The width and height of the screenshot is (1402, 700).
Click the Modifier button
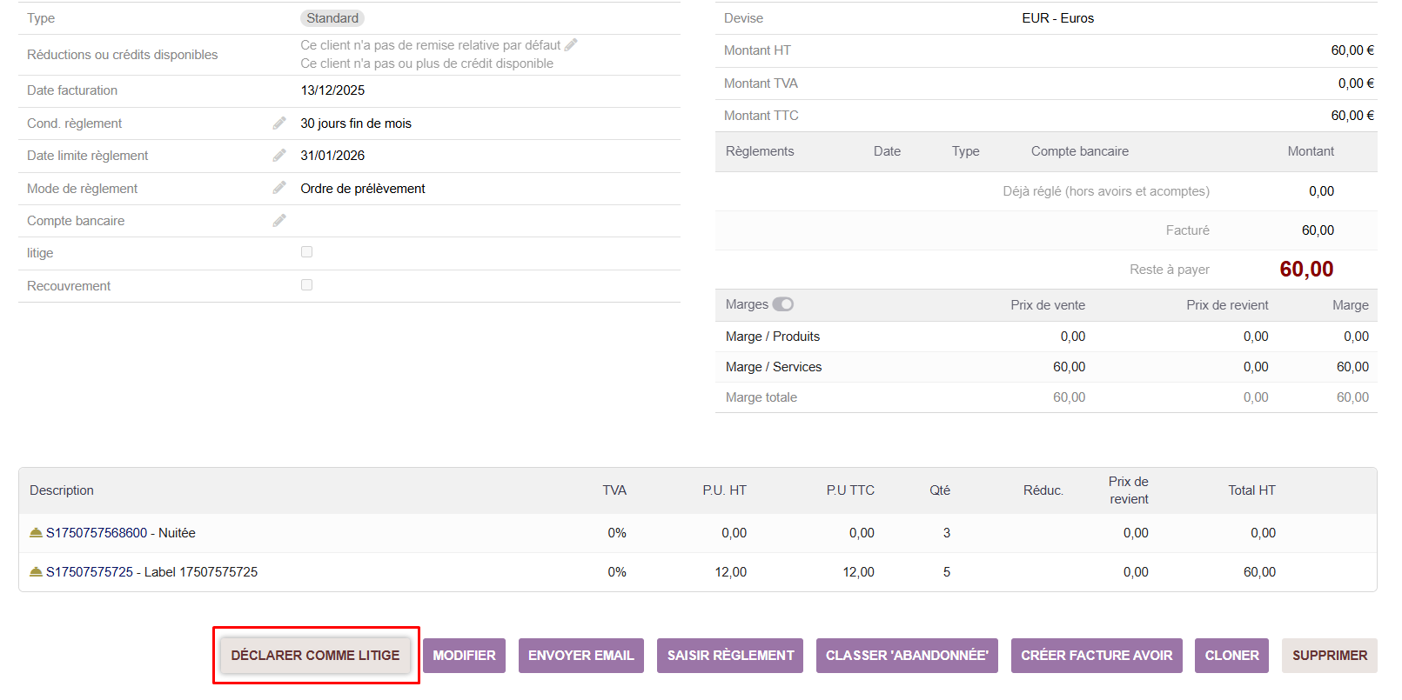464,656
